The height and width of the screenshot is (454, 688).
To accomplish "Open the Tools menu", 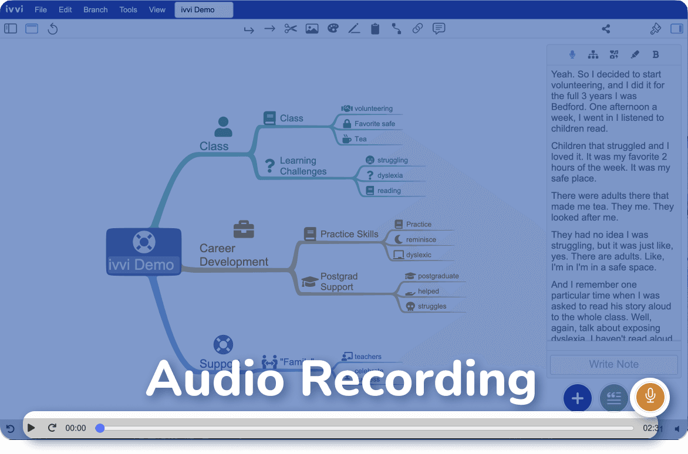I will [x=128, y=9].
